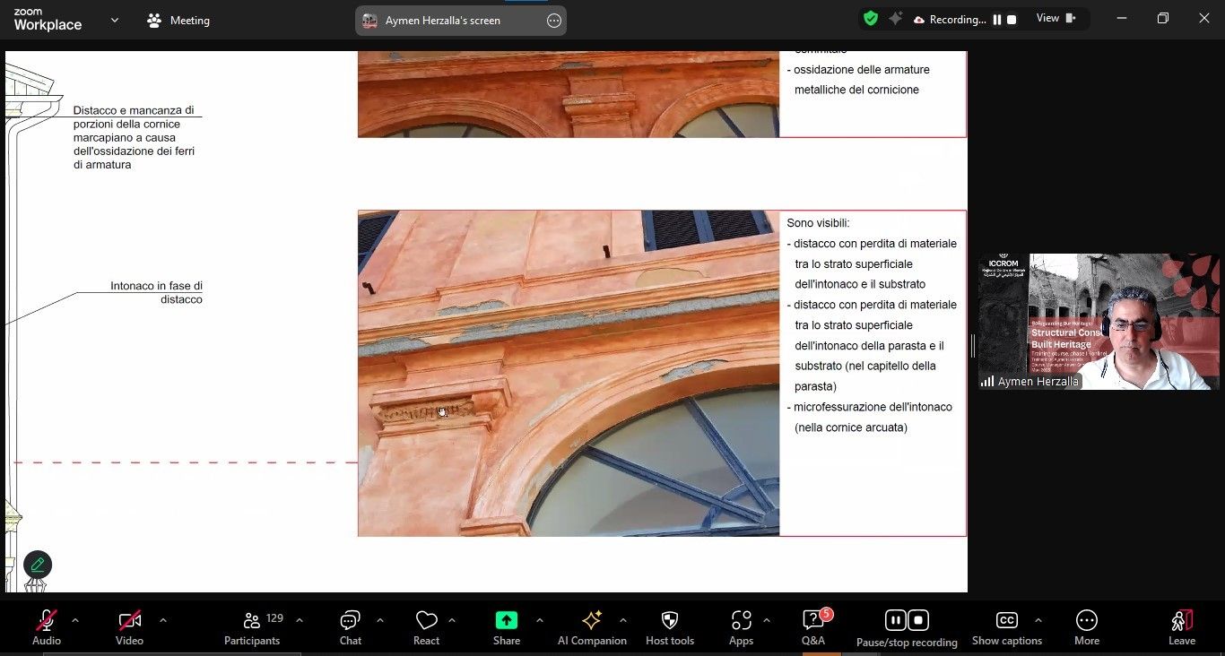Click the green annotation pencil button
The image size is (1225, 656).
38,565
